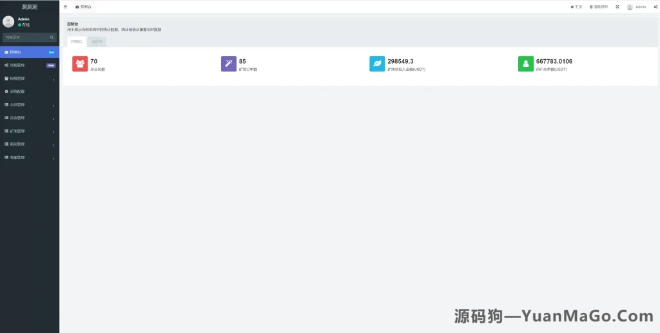
Task: Click the 清除缓存 clear cache button
Action: point(599,6)
